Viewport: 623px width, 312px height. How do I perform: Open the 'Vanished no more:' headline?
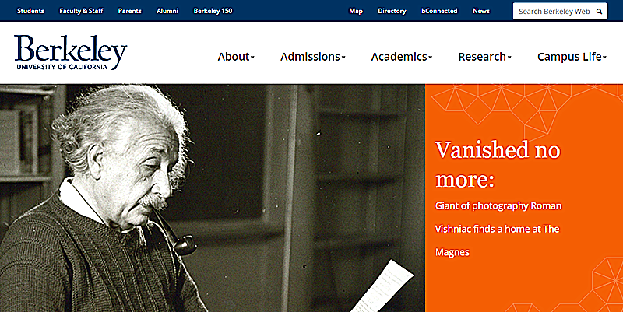[498, 164]
